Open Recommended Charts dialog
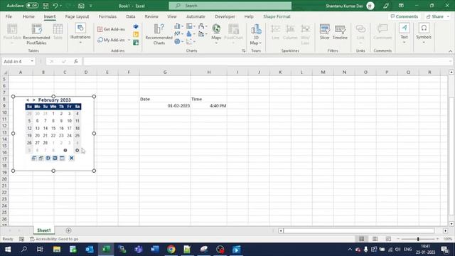 point(159,34)
